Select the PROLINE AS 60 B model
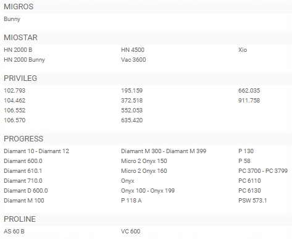 coord(14,232)
